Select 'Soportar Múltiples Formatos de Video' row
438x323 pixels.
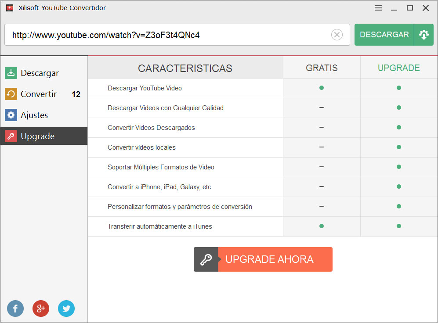point(161,167)
